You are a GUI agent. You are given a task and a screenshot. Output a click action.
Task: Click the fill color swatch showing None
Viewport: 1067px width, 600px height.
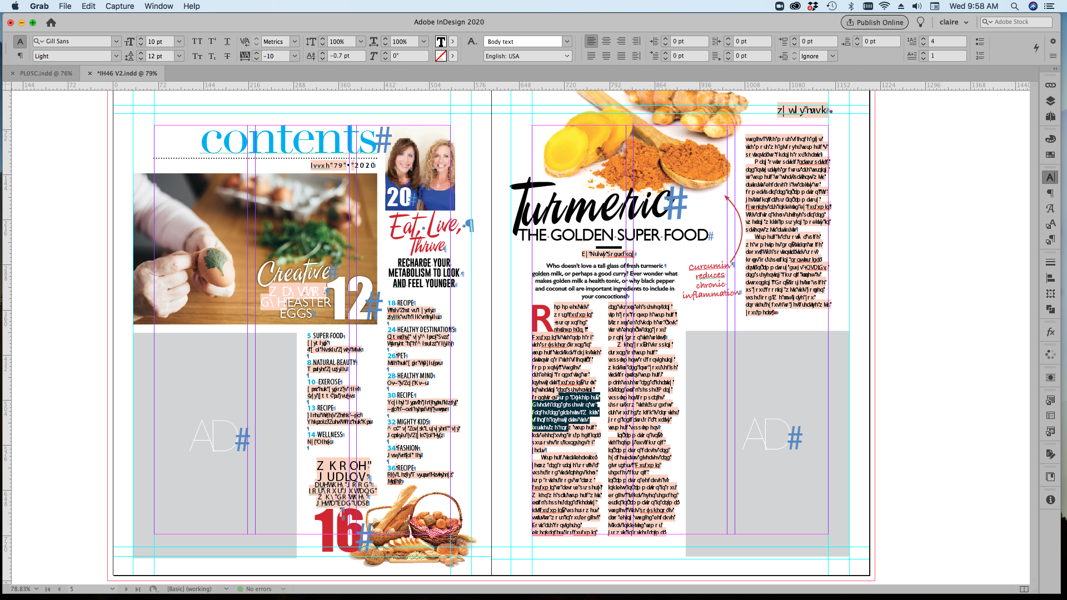point(442,56)
